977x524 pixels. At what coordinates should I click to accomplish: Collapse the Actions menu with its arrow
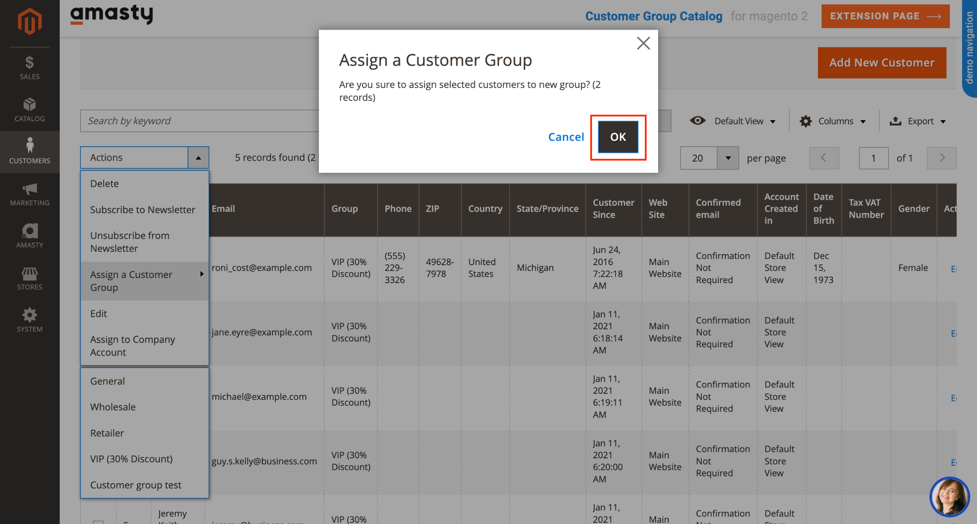click(199, 157)
